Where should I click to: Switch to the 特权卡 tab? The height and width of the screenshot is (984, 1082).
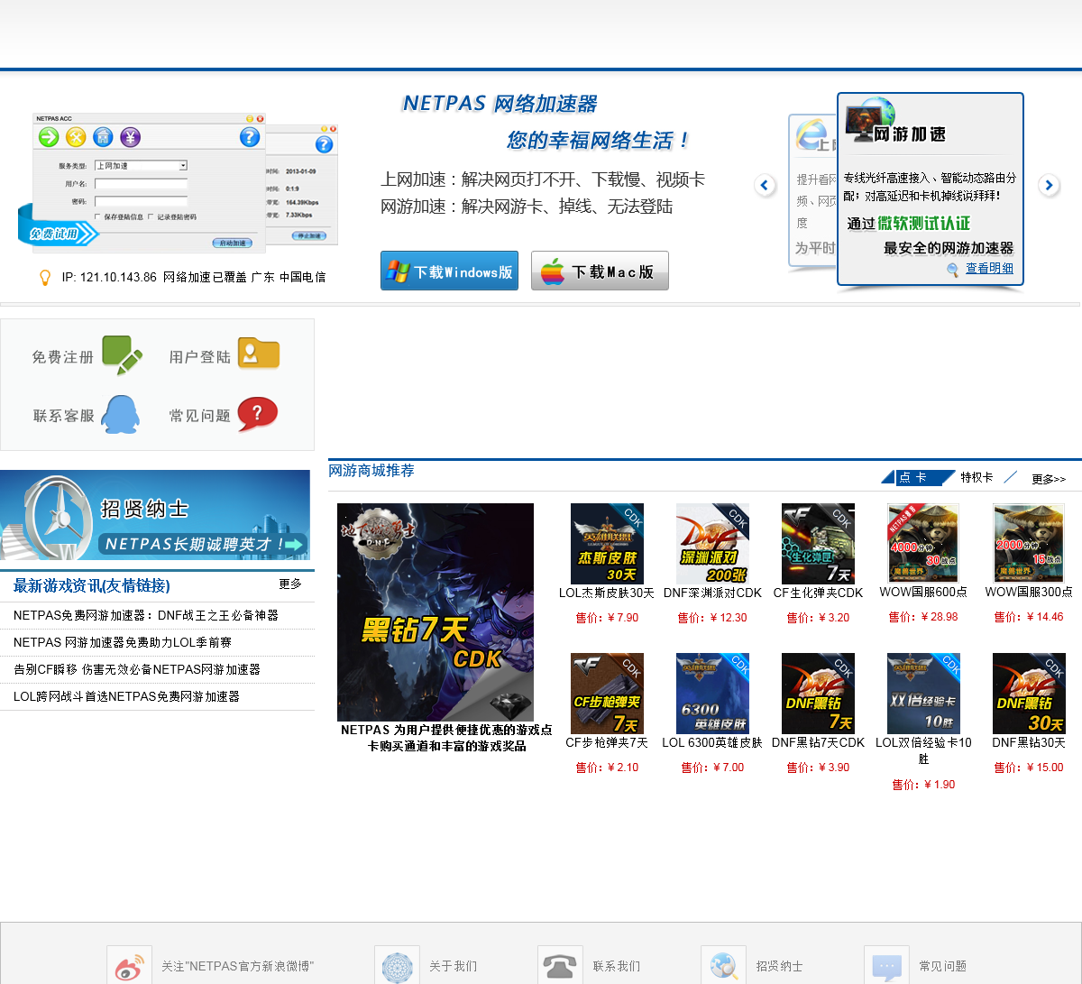pos(977,477)
